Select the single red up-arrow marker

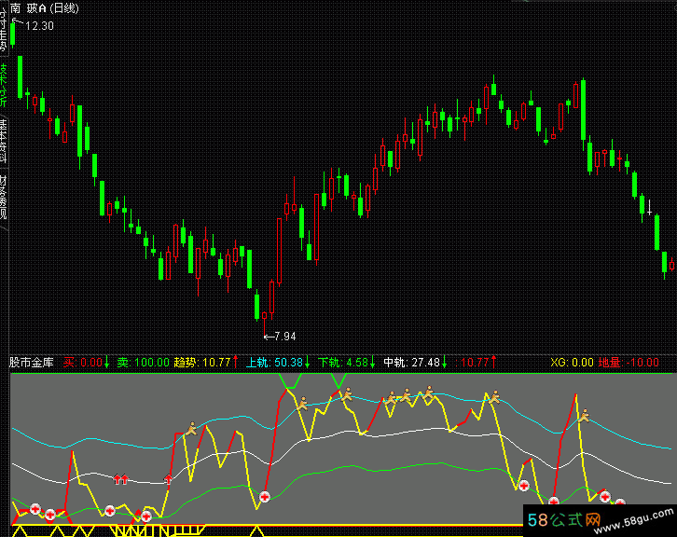point(169,479)
